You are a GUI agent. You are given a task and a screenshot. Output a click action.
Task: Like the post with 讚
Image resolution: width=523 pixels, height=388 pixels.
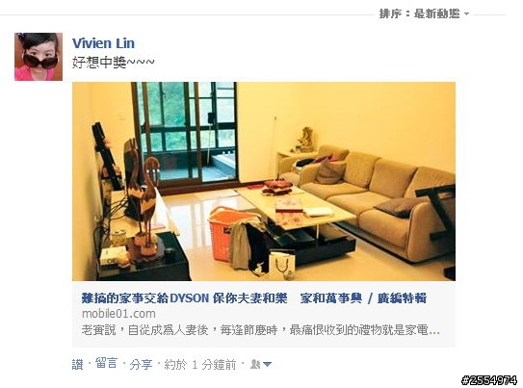coord(77,364)
